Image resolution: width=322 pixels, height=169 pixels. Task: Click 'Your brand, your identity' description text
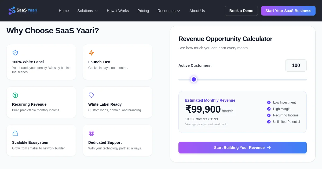point(41,70)
